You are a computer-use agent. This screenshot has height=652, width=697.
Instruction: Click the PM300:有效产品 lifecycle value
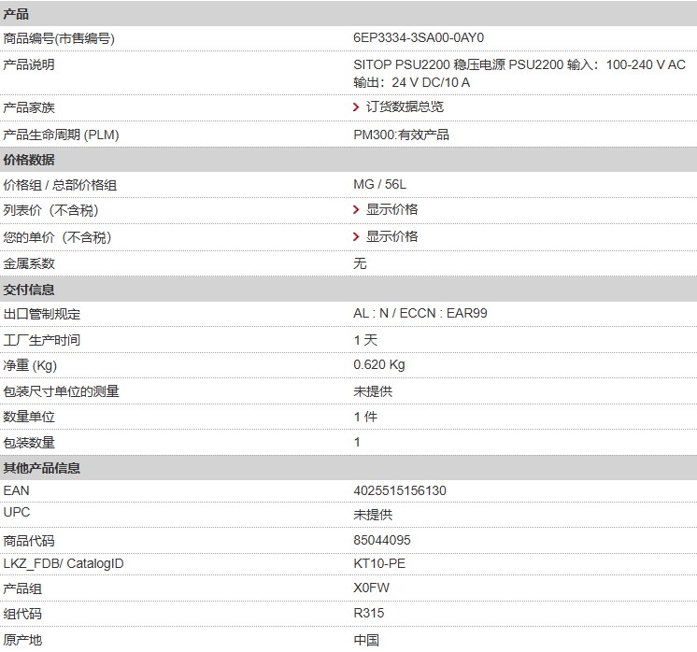pos(401,135)
